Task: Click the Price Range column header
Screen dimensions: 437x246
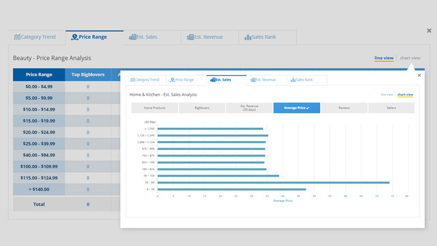Action: tap(39, 74)
